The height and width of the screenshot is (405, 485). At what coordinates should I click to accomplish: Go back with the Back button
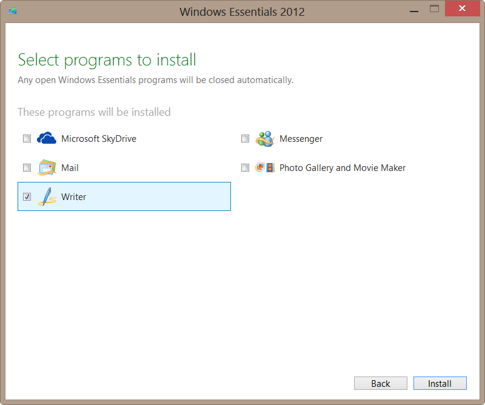point(381,383)
